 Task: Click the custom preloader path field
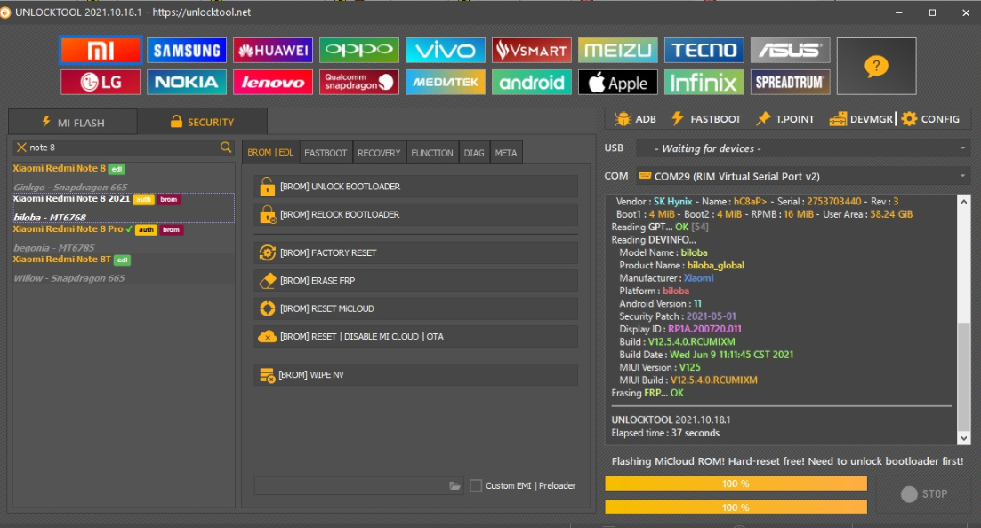click(358, 485)
